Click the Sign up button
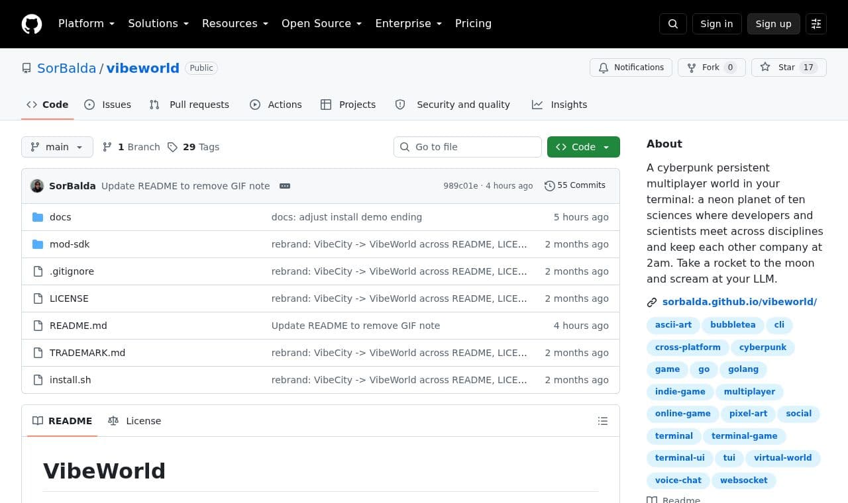The image size is (848, 503). pyautogui.click(x=774, y=24)
